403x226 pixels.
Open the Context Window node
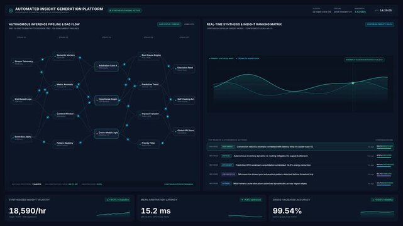click(64, 115)
